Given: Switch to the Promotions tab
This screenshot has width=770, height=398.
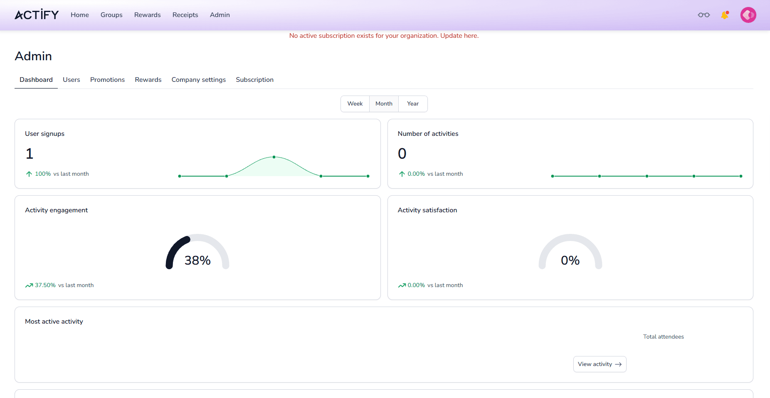Looking at the screenshot, I should click(107, 80).
